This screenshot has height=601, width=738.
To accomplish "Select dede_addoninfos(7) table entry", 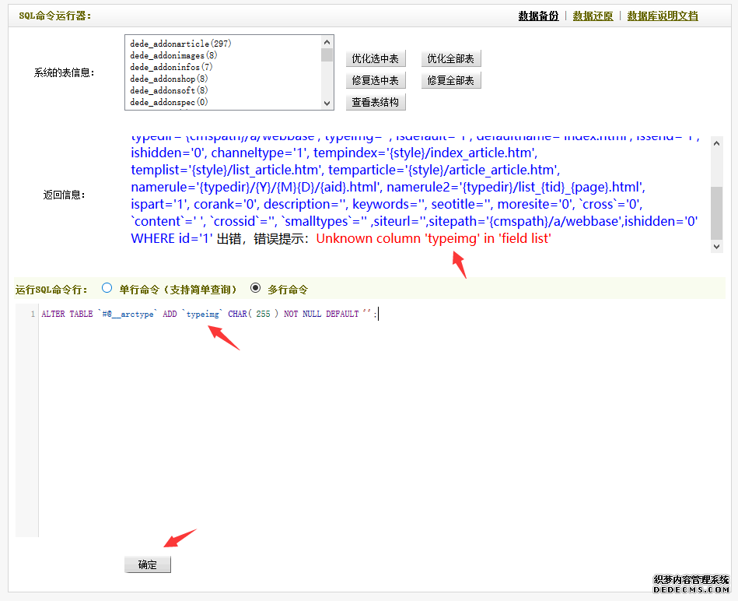I will [x=169, y=68].
